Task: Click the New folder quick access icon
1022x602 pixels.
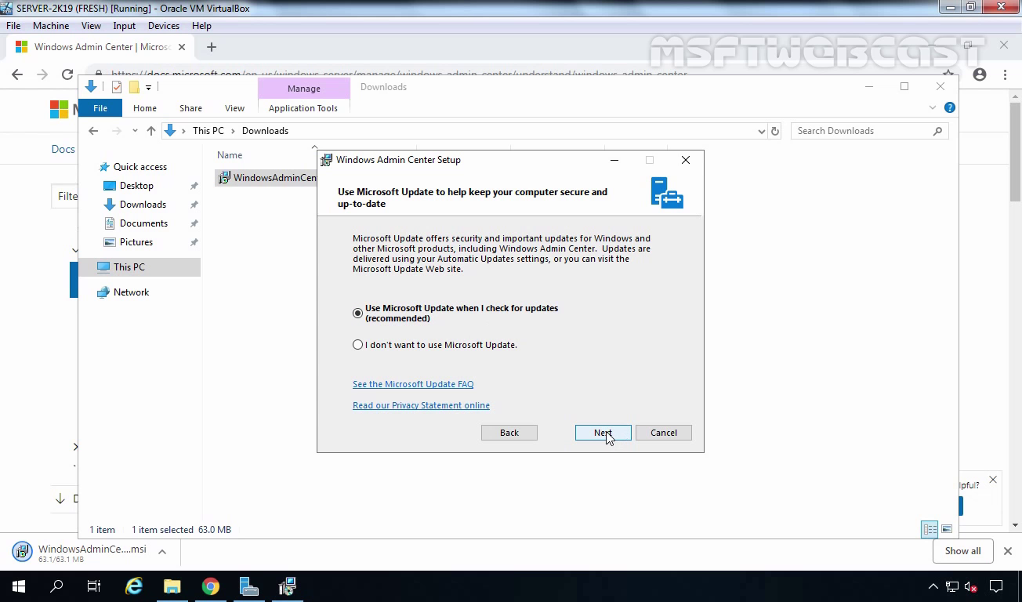Action: tap(134, 87)
